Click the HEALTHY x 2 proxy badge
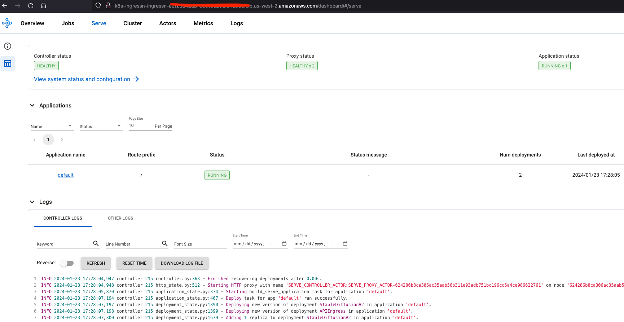 302,66
